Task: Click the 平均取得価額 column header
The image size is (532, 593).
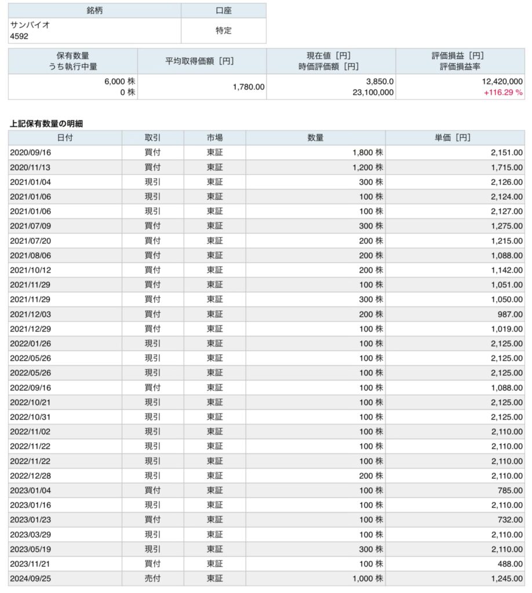Action: pyautogui.click(x=202, y=61)
